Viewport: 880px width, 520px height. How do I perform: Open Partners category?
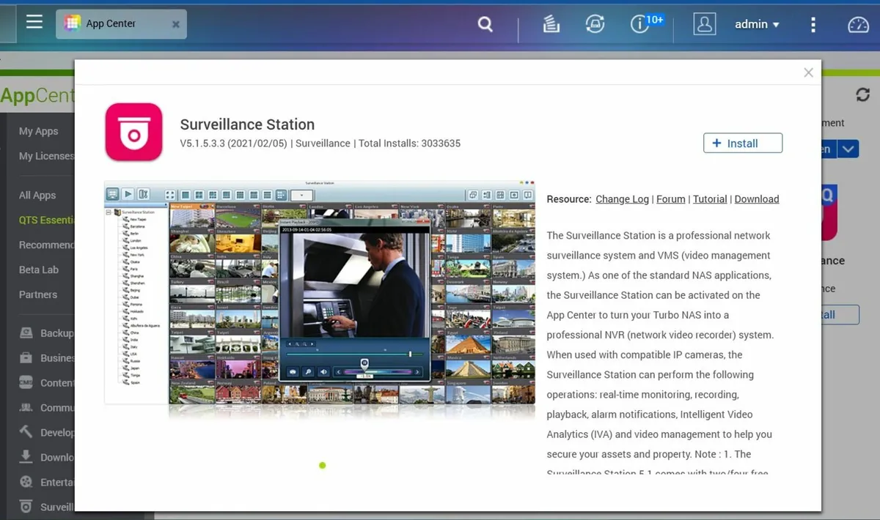(x=38, y=295)
